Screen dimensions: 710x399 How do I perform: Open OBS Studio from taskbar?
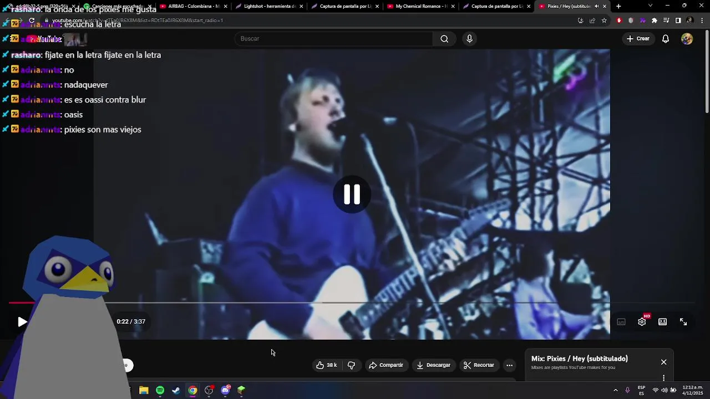[x=209, y=390]
